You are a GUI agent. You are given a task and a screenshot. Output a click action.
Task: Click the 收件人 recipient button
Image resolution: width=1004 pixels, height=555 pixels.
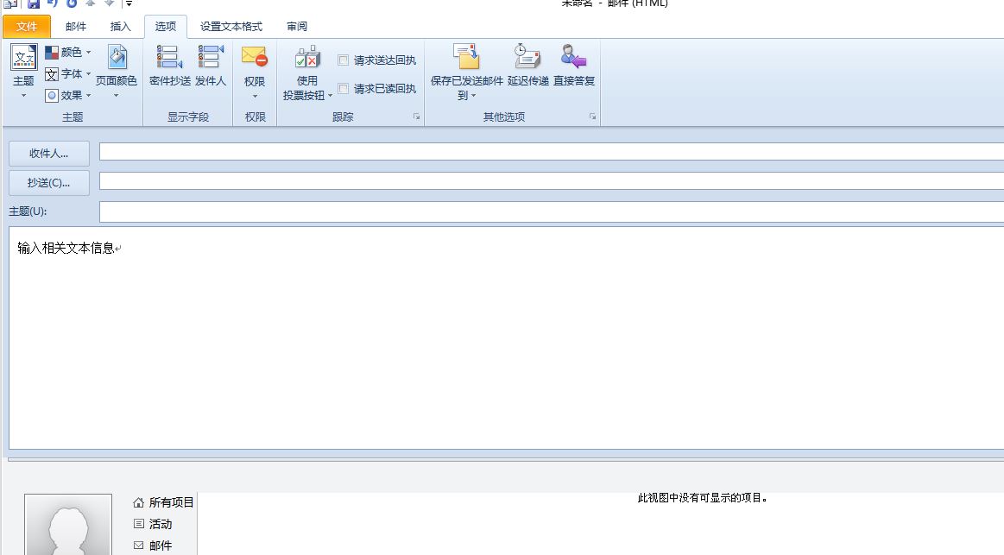coord(48,153)
